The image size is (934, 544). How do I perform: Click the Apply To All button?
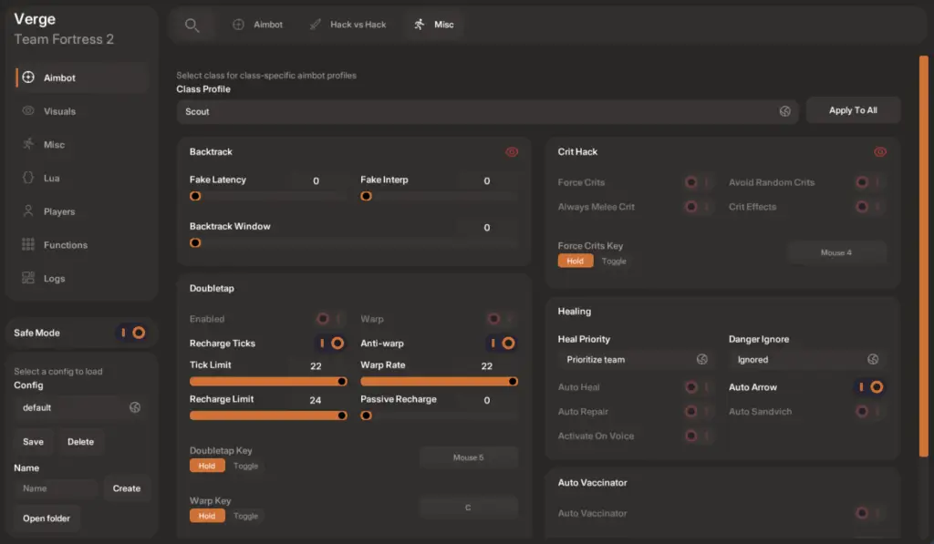(853, 110)
